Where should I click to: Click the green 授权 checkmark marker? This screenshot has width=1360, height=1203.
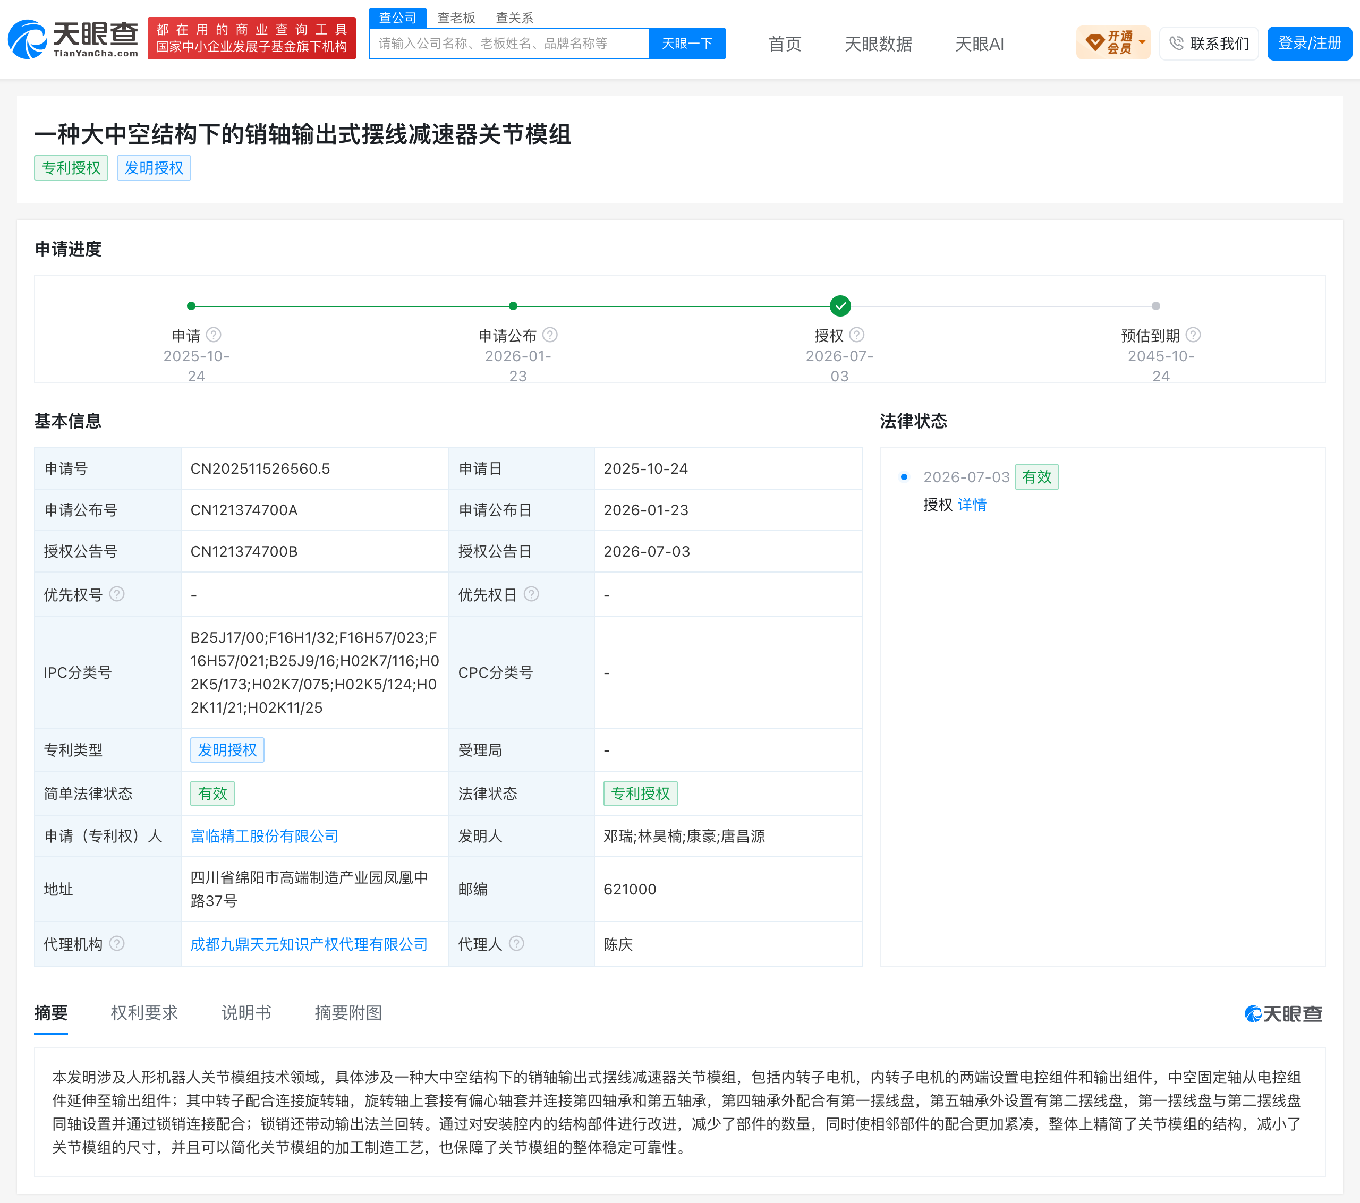point(840,306)
